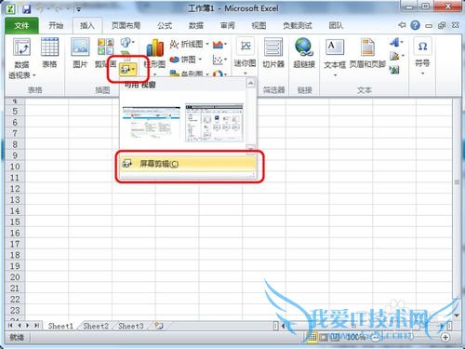Insert a Scatter chart icon
465x349 pixels.
point(218,60)
